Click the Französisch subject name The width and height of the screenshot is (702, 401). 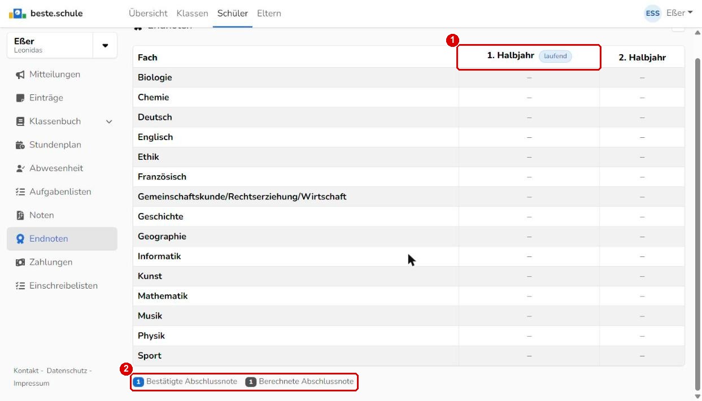(162, 177)
